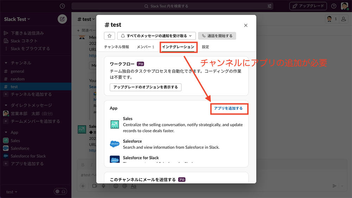Click Salesforce for Slack name in dialog
352x198 pixels.
(x=141, y=158)
